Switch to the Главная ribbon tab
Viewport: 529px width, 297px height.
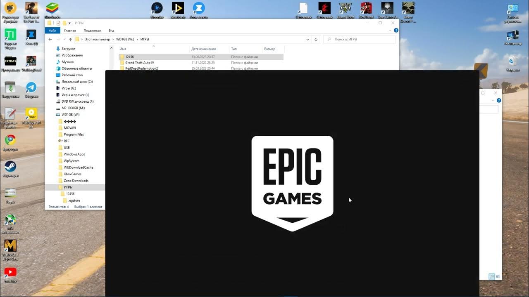click(x=70, y=31)
